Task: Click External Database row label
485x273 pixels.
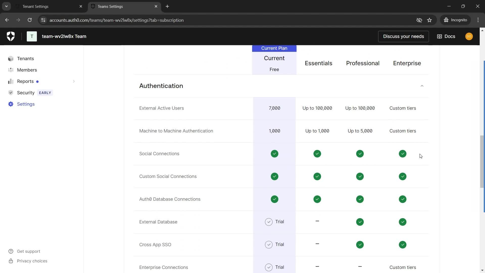Action: point(158,222)
